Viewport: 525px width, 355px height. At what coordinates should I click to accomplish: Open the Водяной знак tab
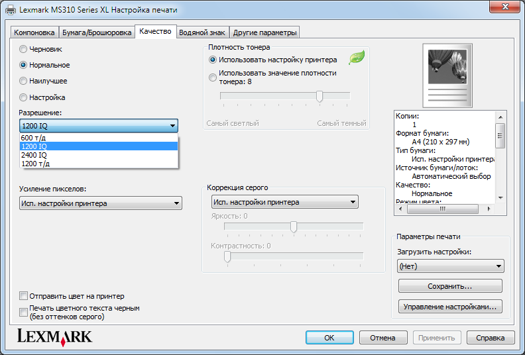pos(202,32)
